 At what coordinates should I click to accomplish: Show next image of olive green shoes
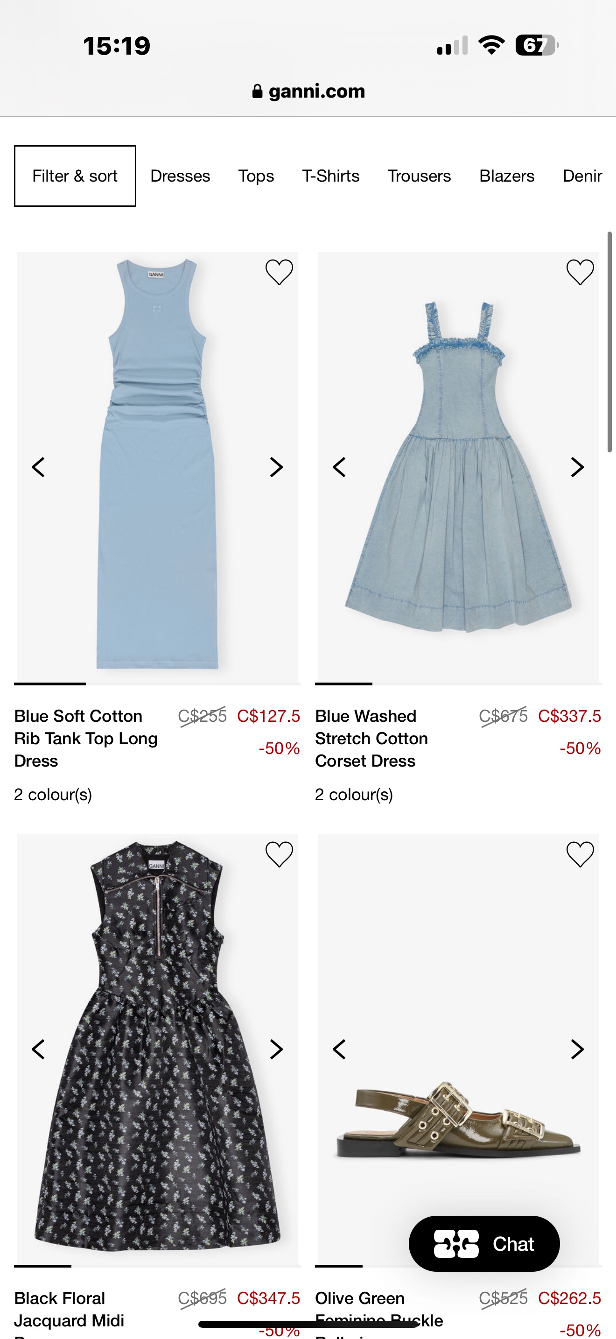click(577, 1049)
